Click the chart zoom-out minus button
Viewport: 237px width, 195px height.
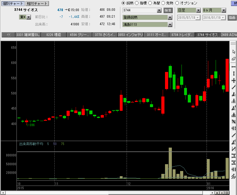222,193
